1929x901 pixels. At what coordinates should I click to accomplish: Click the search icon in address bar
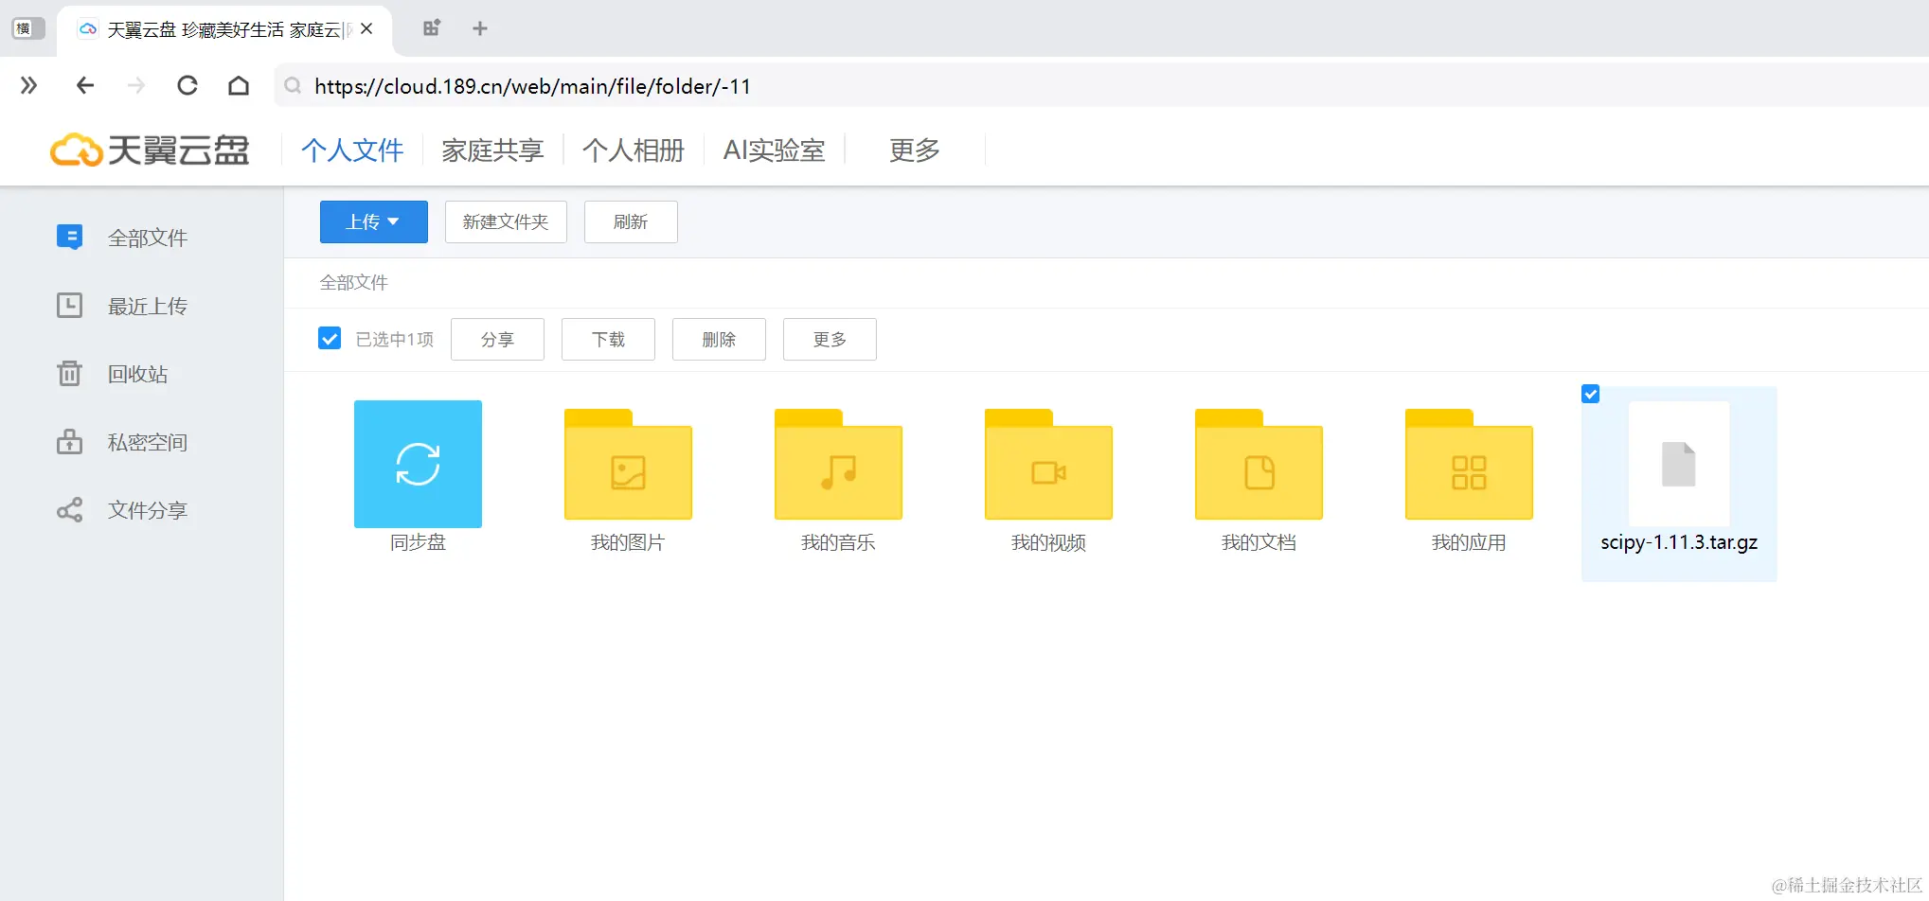click(294, 86)
